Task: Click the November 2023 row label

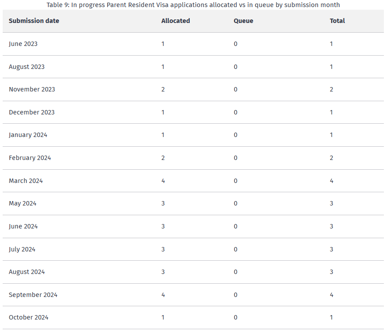Action: [32, 89]
